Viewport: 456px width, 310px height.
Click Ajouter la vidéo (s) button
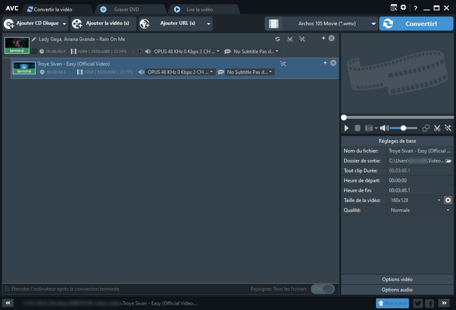[103, 23]
